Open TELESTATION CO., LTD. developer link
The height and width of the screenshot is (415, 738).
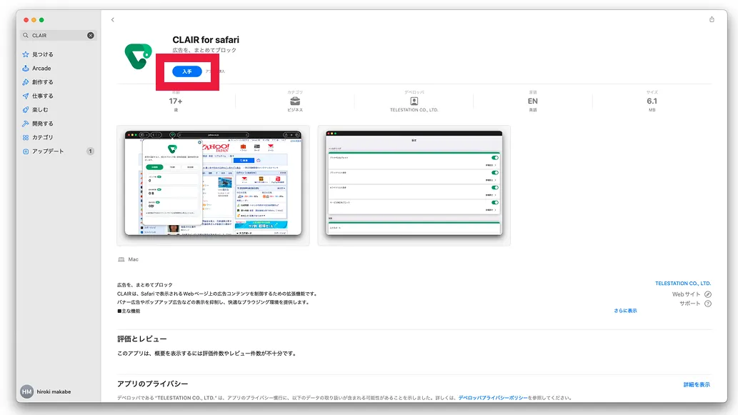pos(683,284)
